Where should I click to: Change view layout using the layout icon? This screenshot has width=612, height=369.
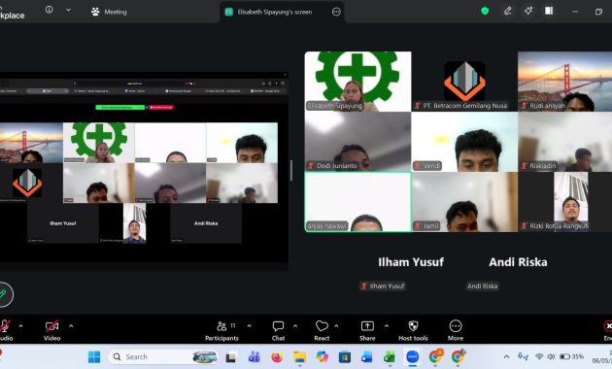pos(549,11)
